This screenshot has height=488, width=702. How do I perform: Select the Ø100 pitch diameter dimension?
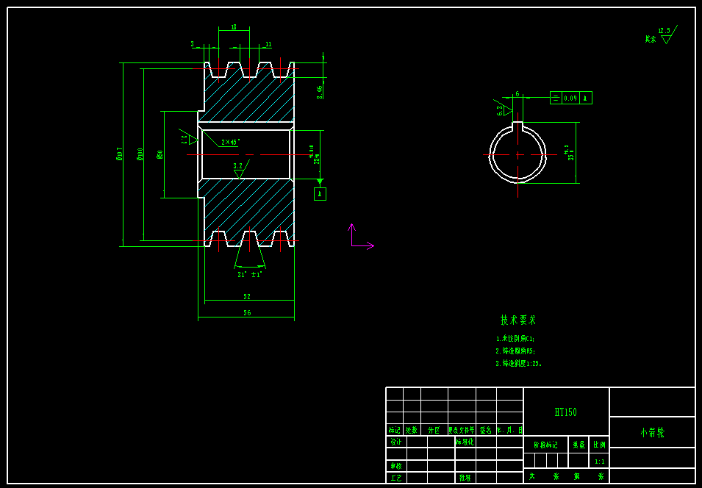point(140,154)
